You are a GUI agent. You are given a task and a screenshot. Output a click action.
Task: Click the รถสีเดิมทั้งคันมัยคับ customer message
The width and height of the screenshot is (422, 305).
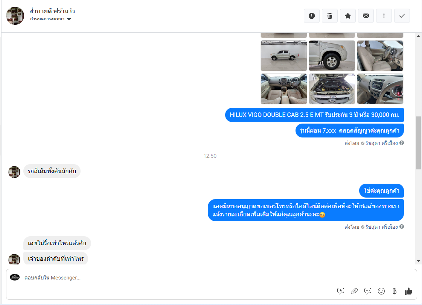tap(52, 171)
